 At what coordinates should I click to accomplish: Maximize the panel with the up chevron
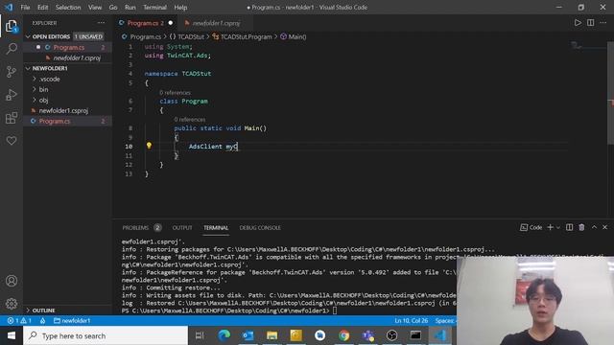pyautogui.click(x=594, y=227)
